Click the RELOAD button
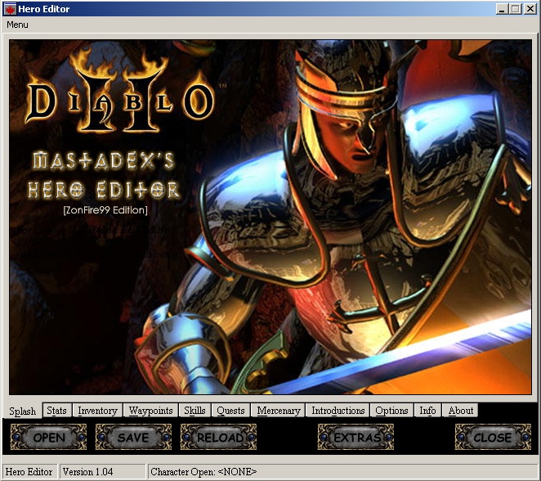This screenshot has height=481, width=541. tap(218, 437)
